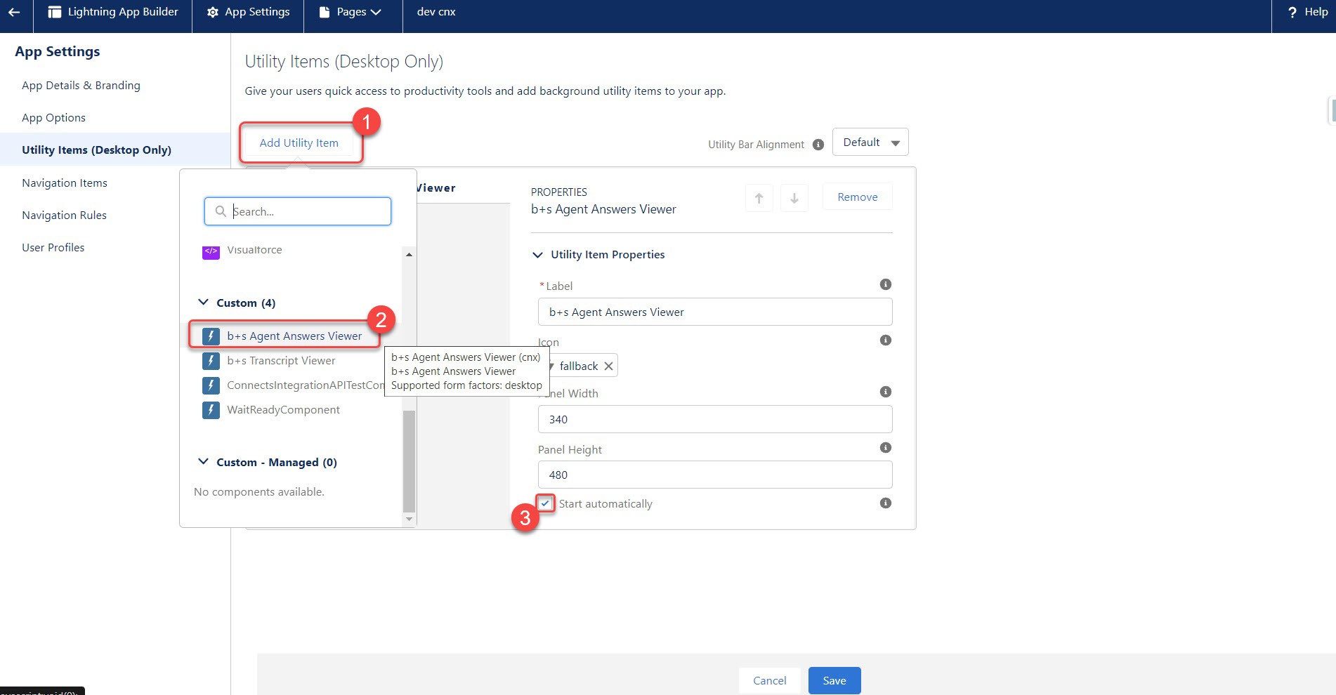Click the search magnifier icon
This screenshot has height=695, width=1336.
coord(221,211)
